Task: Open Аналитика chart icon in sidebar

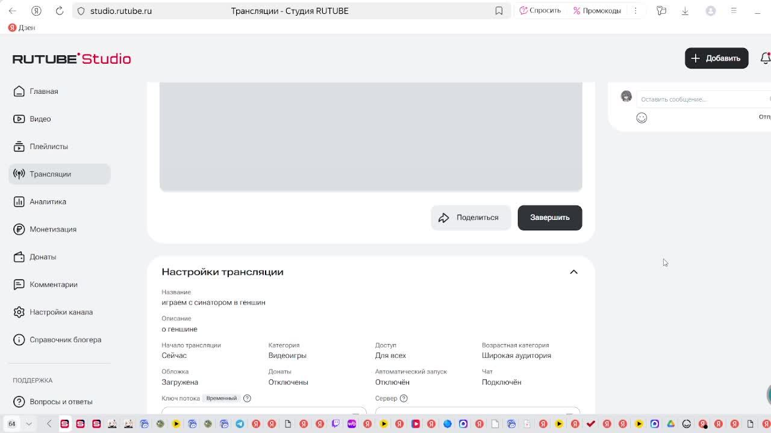Action: pos(19,201)
